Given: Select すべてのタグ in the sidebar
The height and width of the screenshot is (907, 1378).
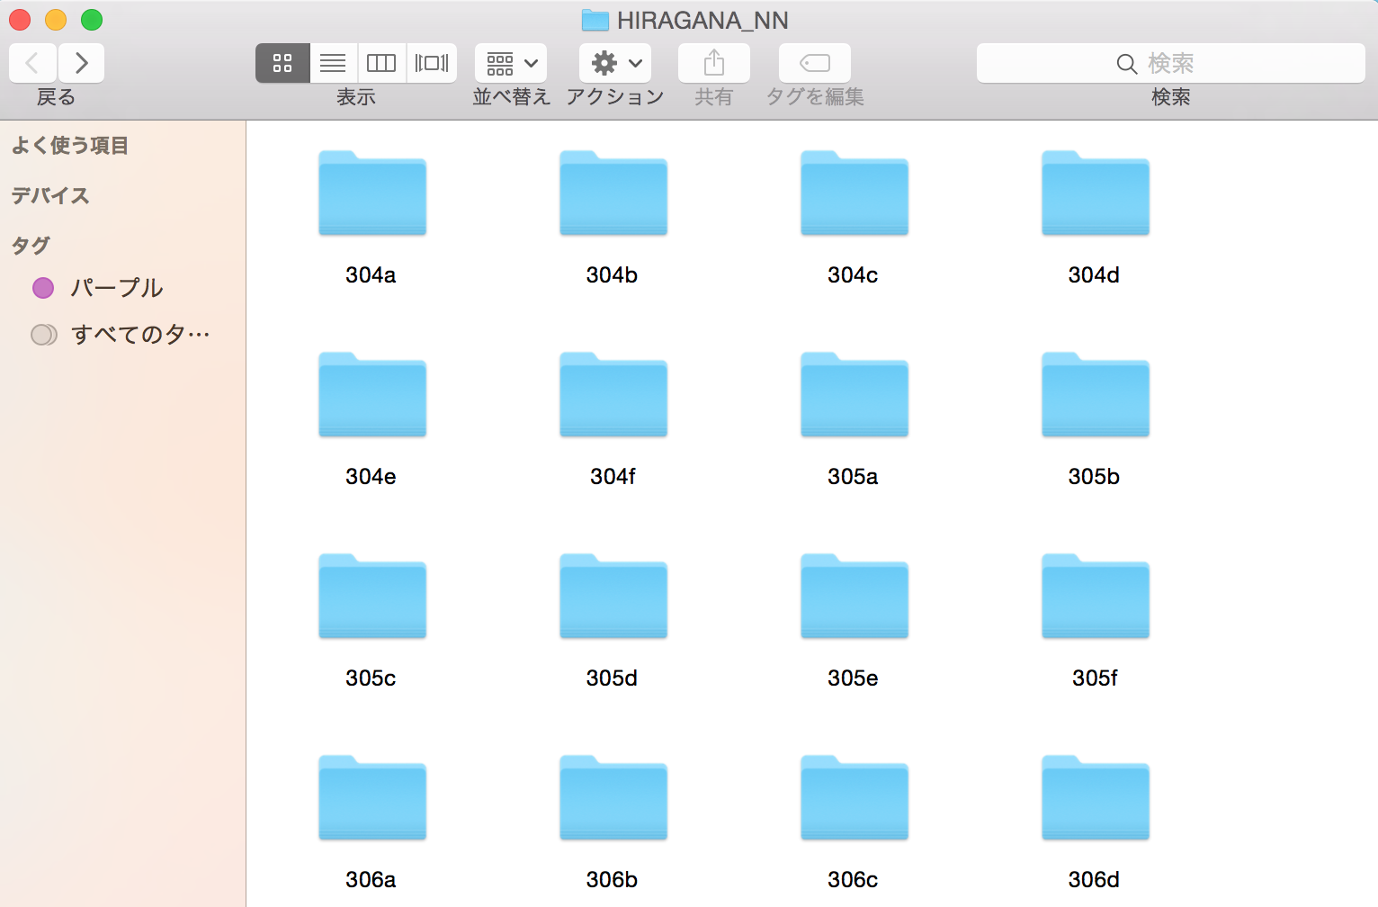Looking at the screenshot, I should pyautogui.click(x=139, y=334).
